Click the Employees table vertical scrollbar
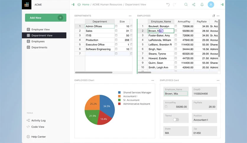 tap(219, 38)
